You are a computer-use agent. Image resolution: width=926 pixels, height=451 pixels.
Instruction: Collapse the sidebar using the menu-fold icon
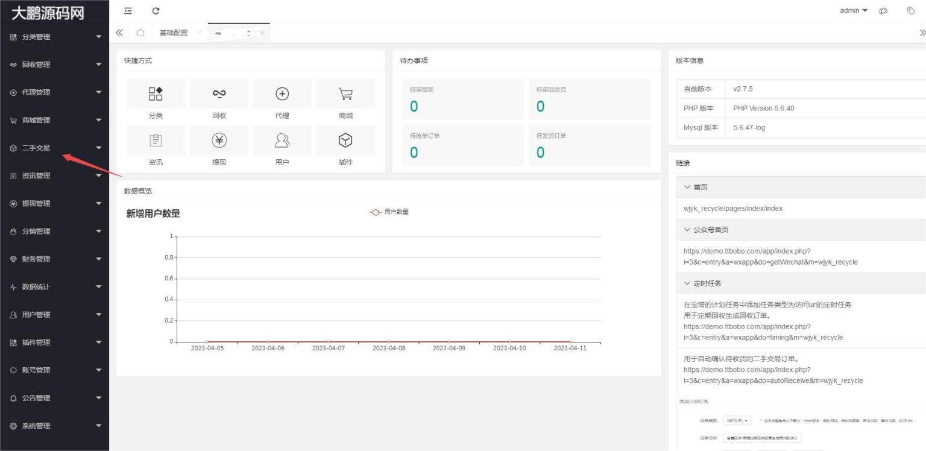[x=128, y=11]
